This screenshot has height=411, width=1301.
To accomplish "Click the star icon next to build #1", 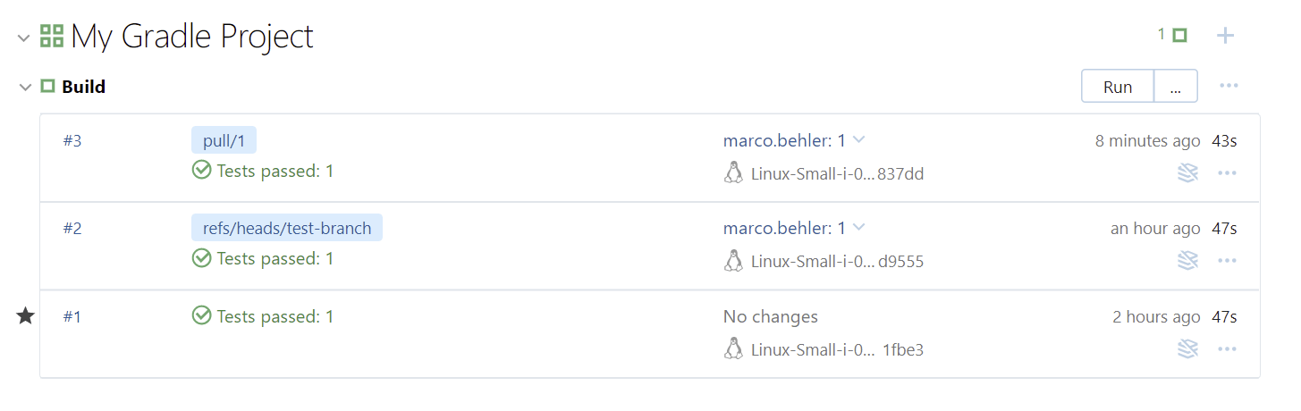I will point(26,316).
